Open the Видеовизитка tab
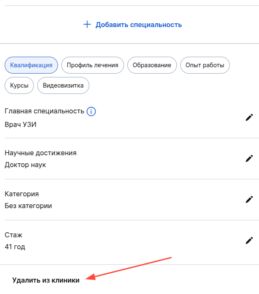The width and height of the screenshot is (259, 294). pyautogui.click(x=63, y=85)
